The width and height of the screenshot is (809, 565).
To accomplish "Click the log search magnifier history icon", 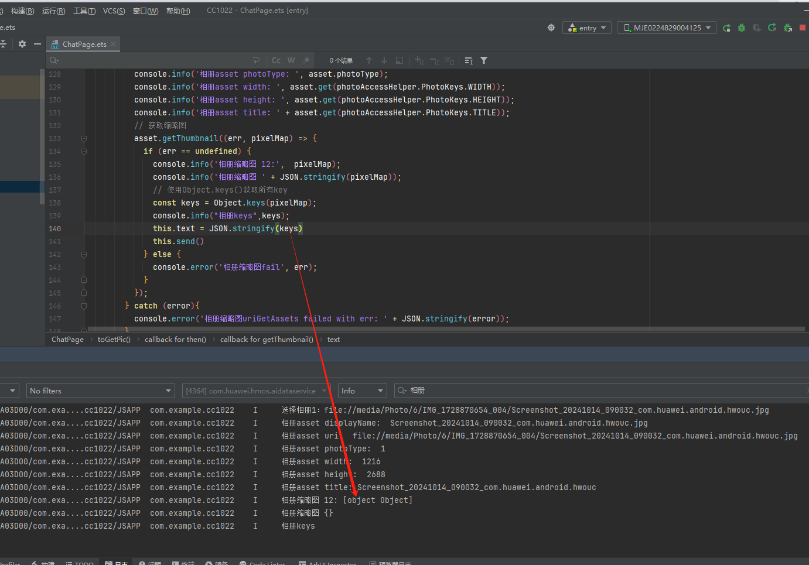I will 402,391.
